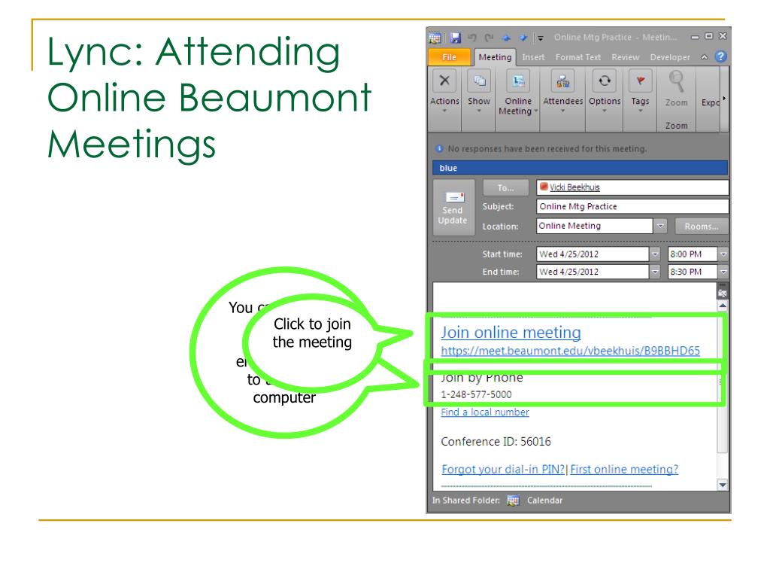Open the Location dropdown arrow

click(x=660, y=226)
